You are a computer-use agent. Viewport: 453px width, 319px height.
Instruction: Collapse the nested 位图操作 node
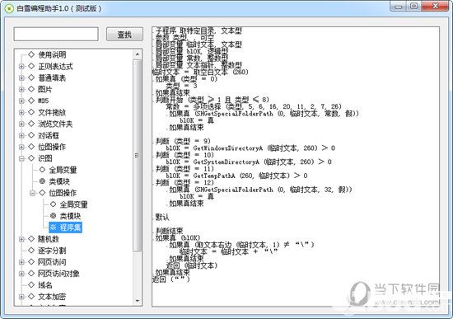tap(32, 193)
